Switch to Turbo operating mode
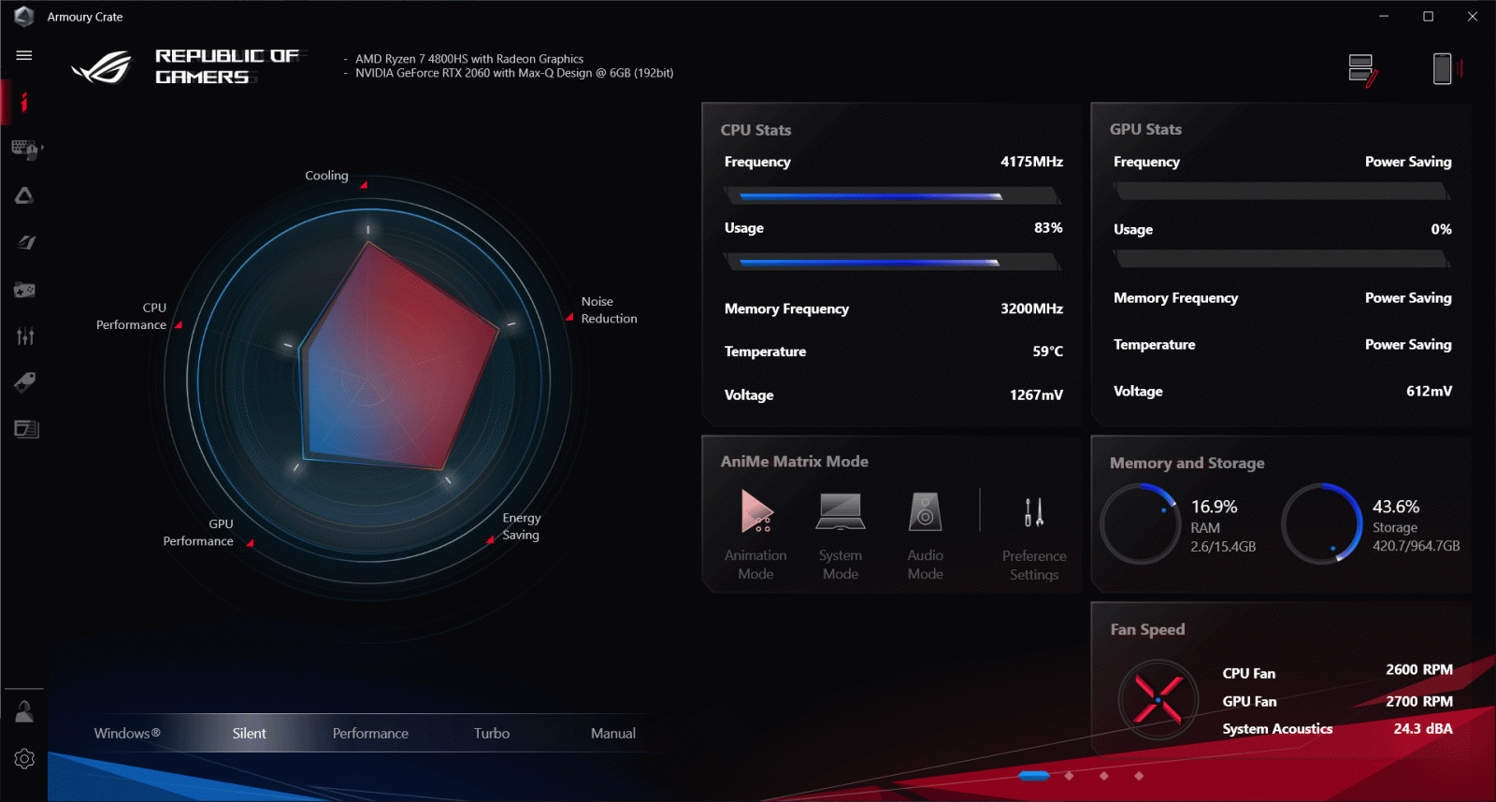Image resolution: width=1496 pixels, height=802 pixels. tap(492, 734)
